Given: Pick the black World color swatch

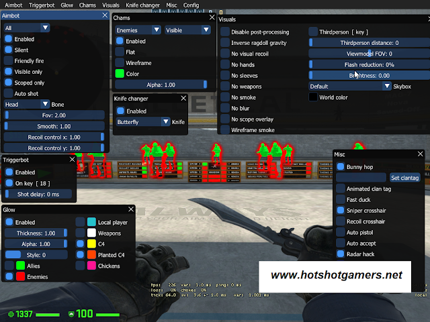Looking at the screenshot, I should [x=313, y=97].
